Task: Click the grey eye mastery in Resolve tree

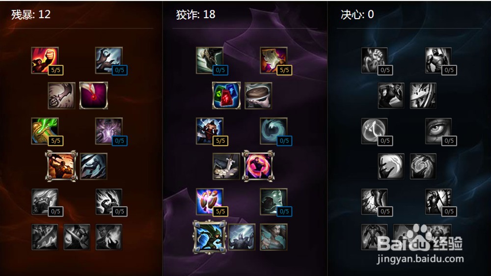Action: click(438, 131)
